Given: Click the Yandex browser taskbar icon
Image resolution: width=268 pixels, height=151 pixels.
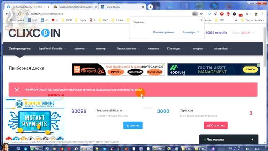Looking at the screenshot, I should (76, 148).
